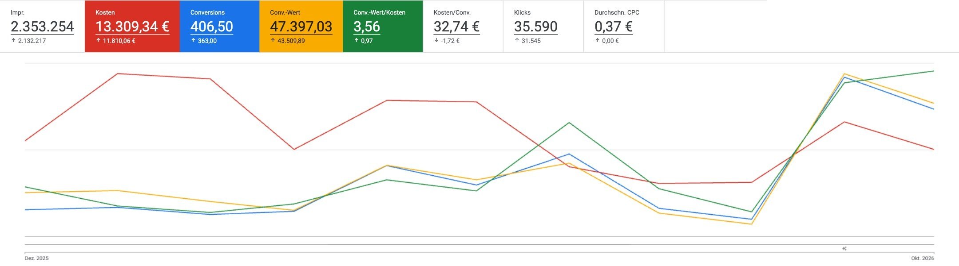Select the average CPC value 0,37 €
Viewport: 959px width, 266px height.
tap(614, 27)
